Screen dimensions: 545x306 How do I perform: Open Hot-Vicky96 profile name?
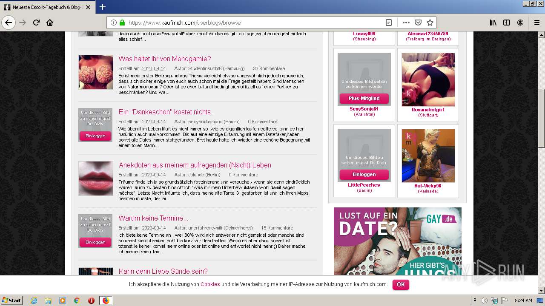pos(428,186)
